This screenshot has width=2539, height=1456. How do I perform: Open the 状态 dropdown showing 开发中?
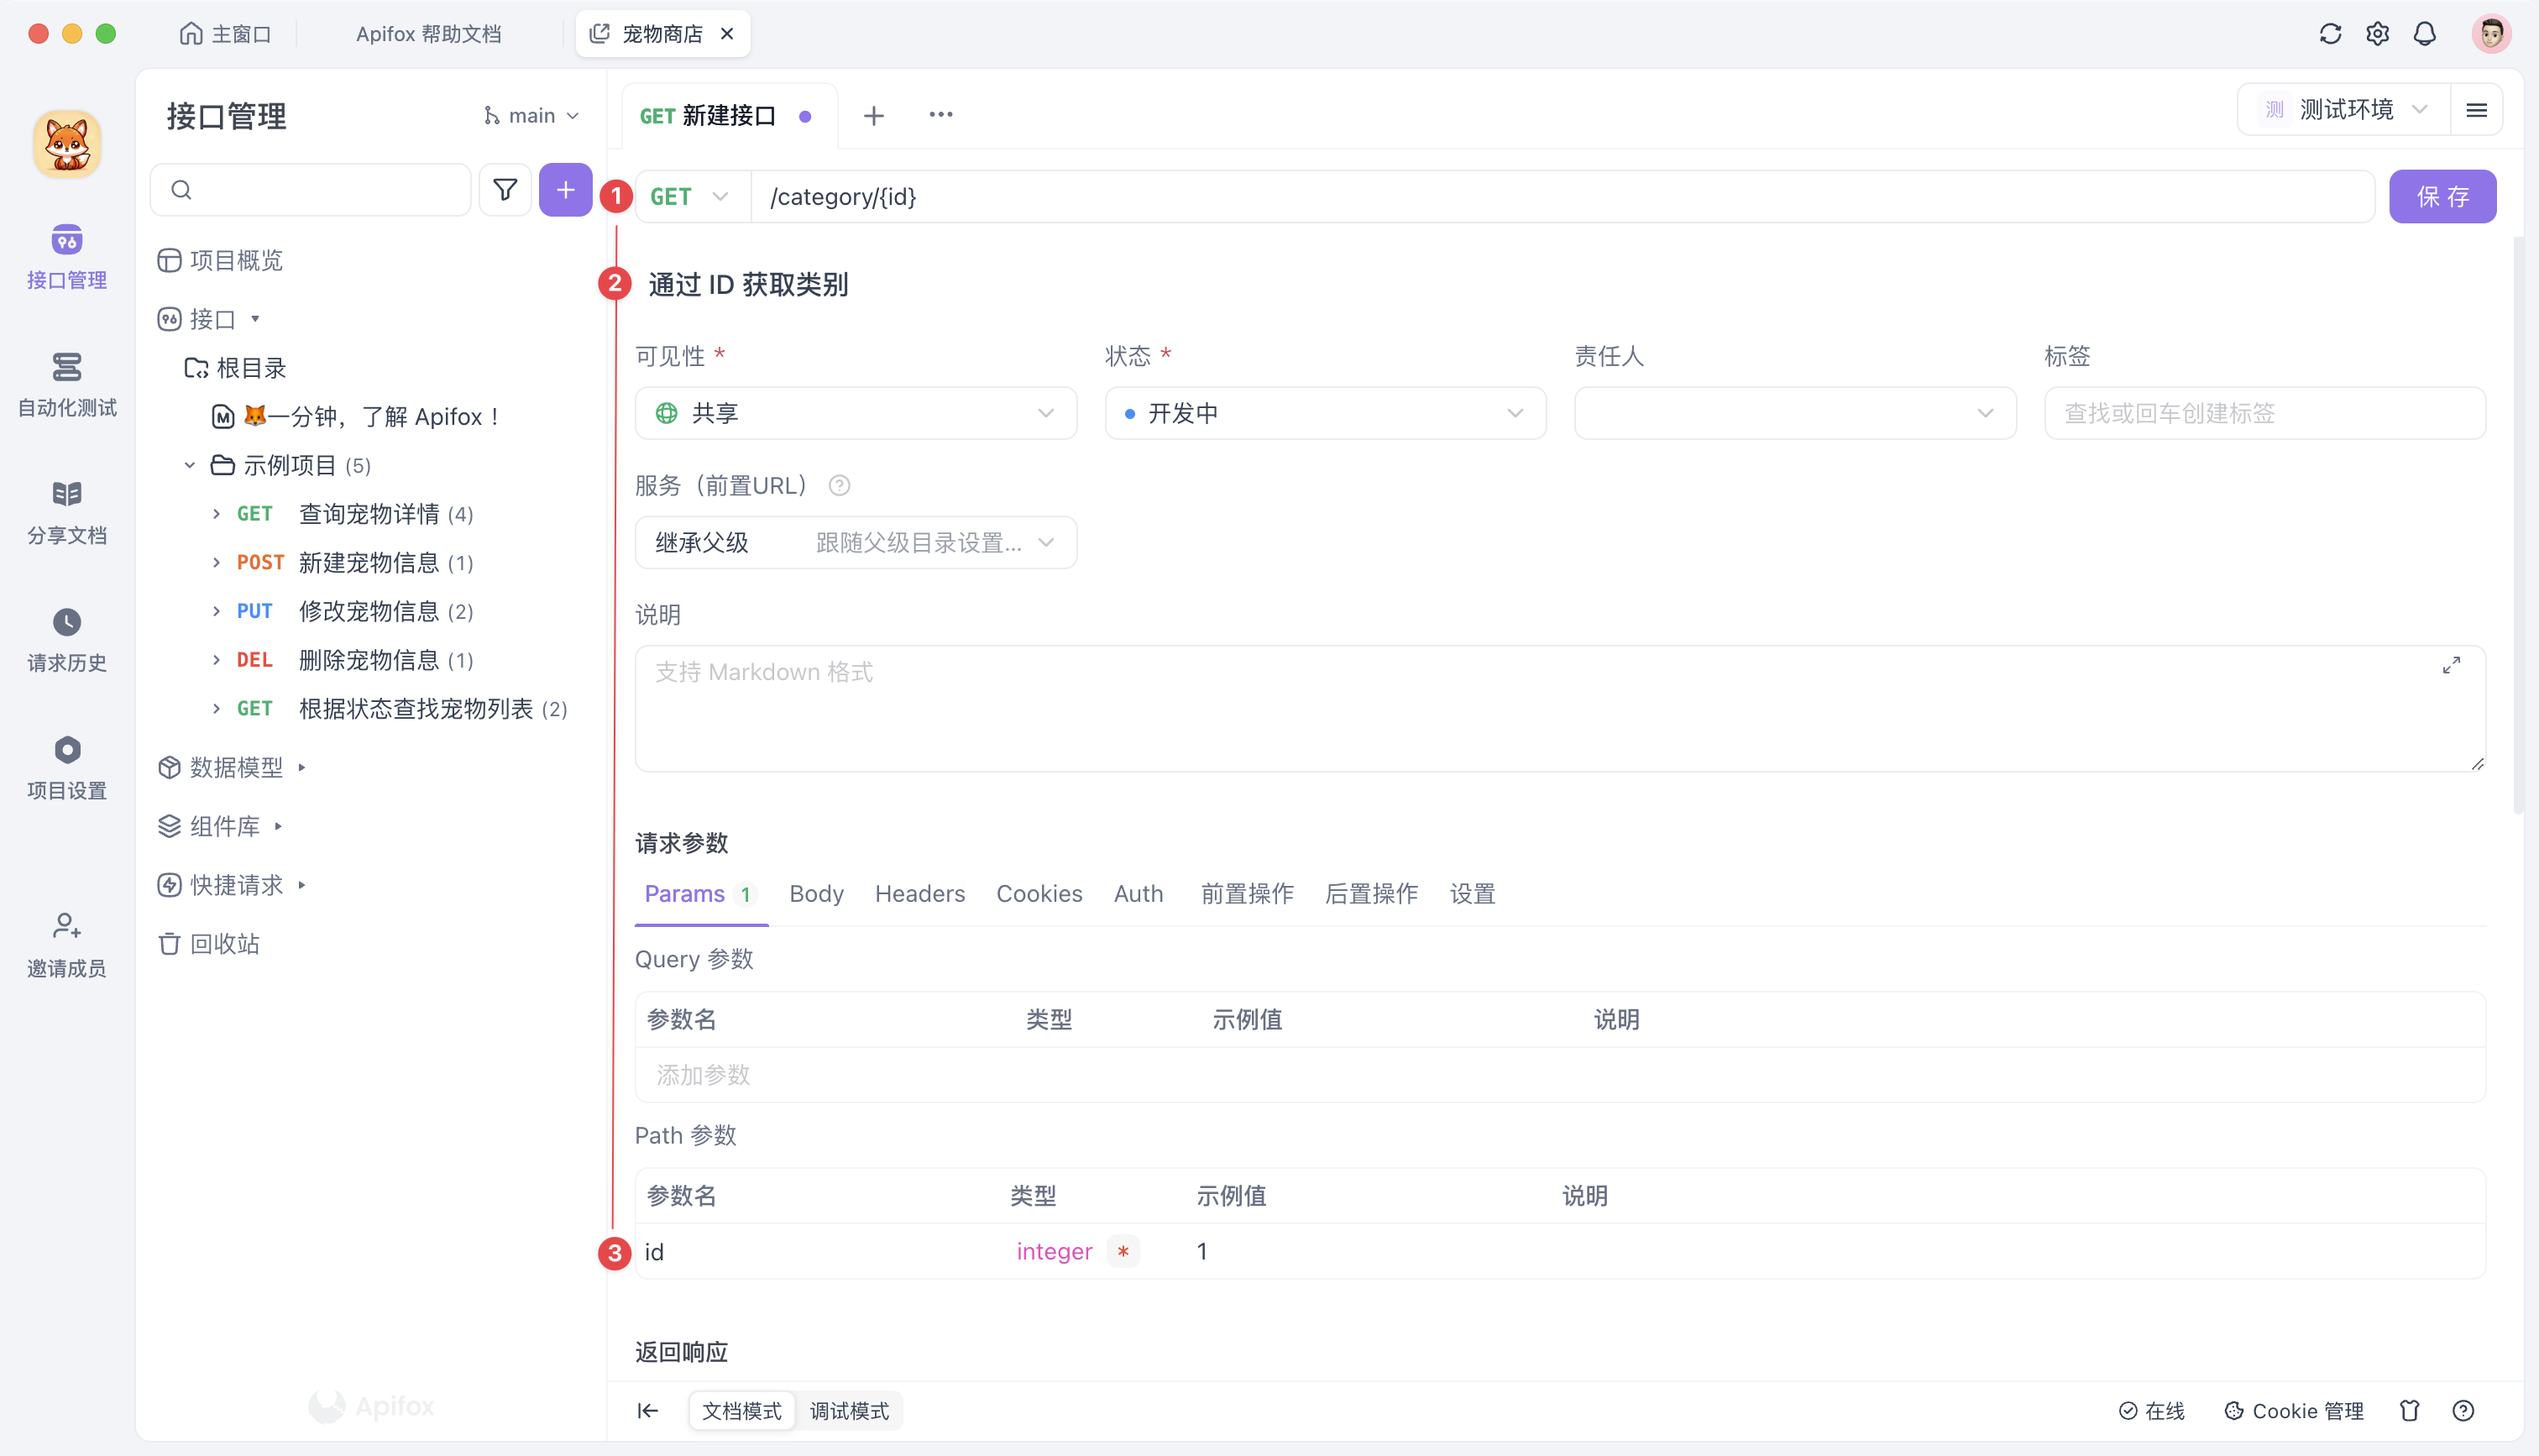tap(1324, 412)
